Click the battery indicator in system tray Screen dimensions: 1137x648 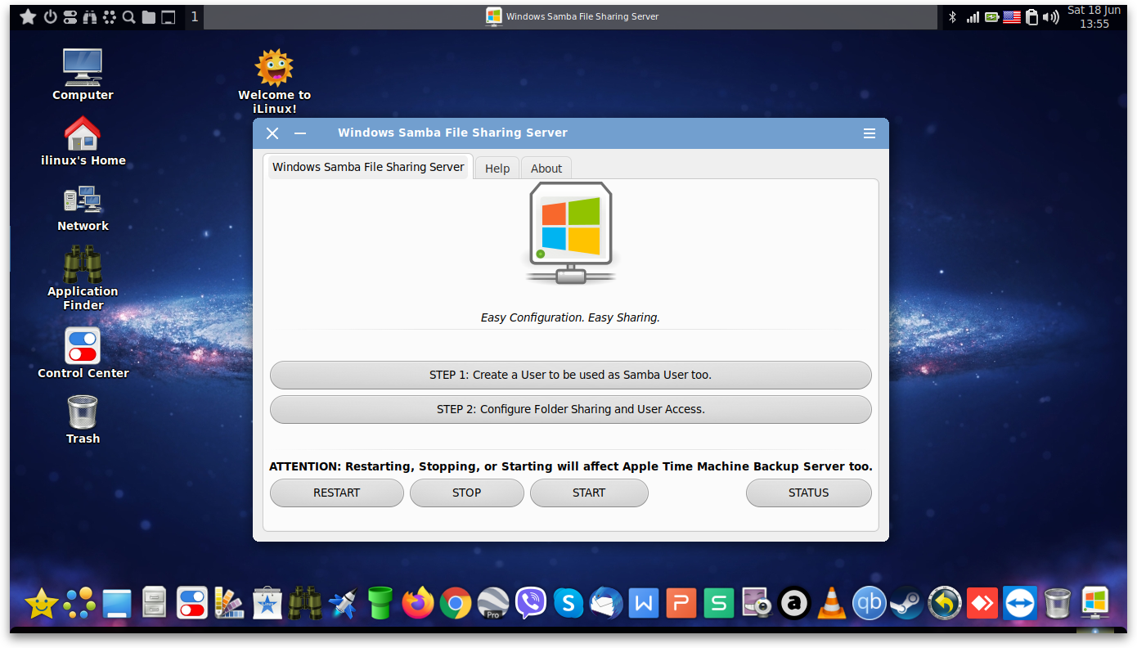tap(992, 16)
